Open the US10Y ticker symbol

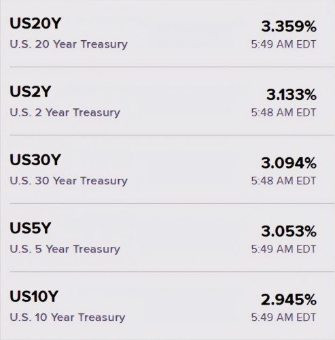tap(34, 296)
